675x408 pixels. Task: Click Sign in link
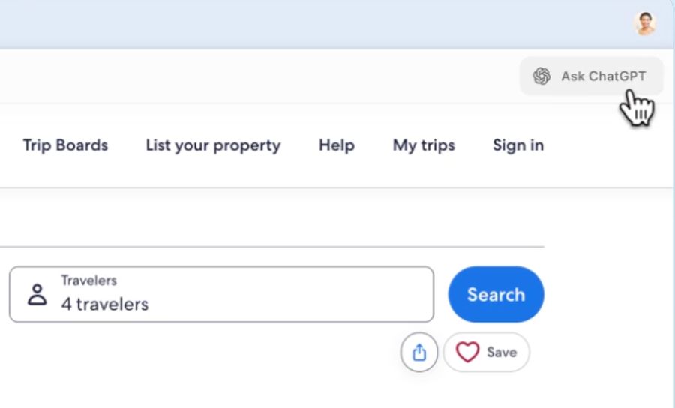tap(518, 145)
